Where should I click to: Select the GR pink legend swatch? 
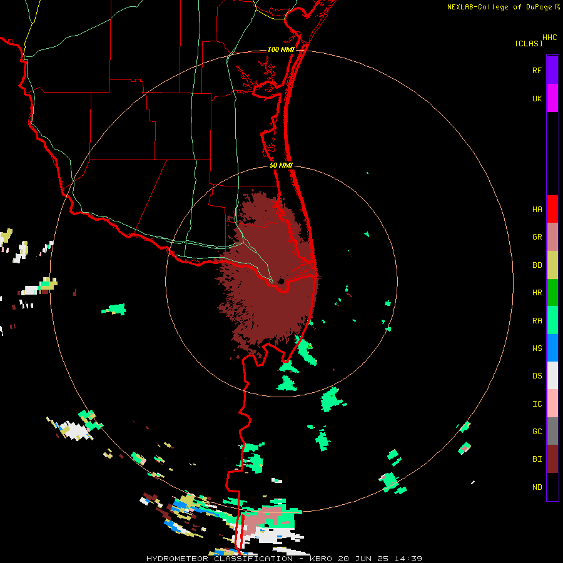pyautogui.click(x=552, y=237)
